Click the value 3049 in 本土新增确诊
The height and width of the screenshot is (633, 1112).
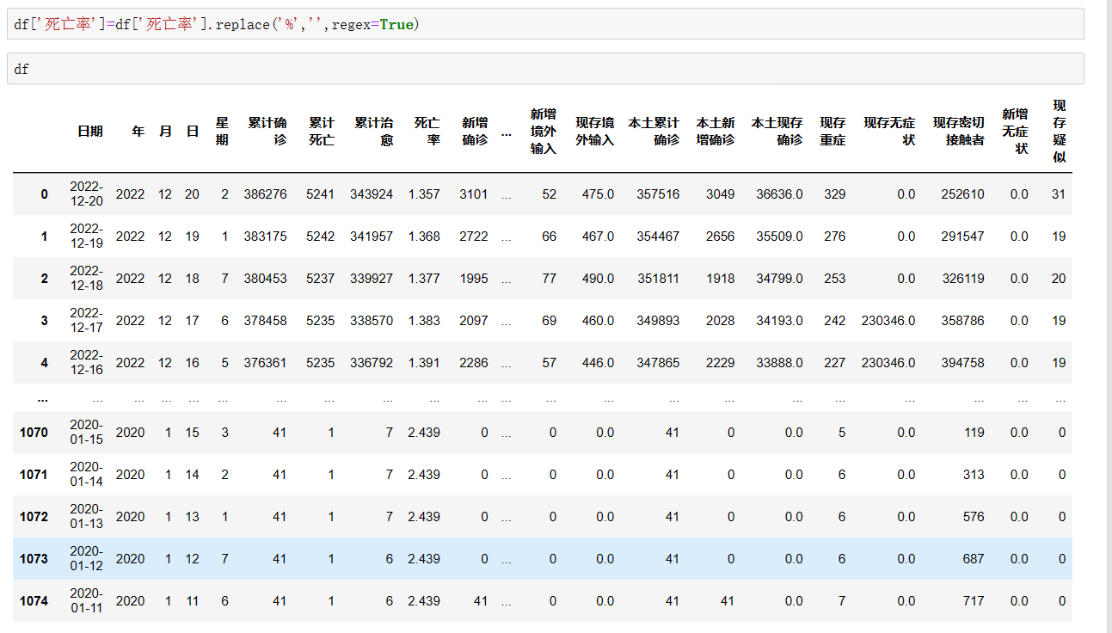[721, 194]
